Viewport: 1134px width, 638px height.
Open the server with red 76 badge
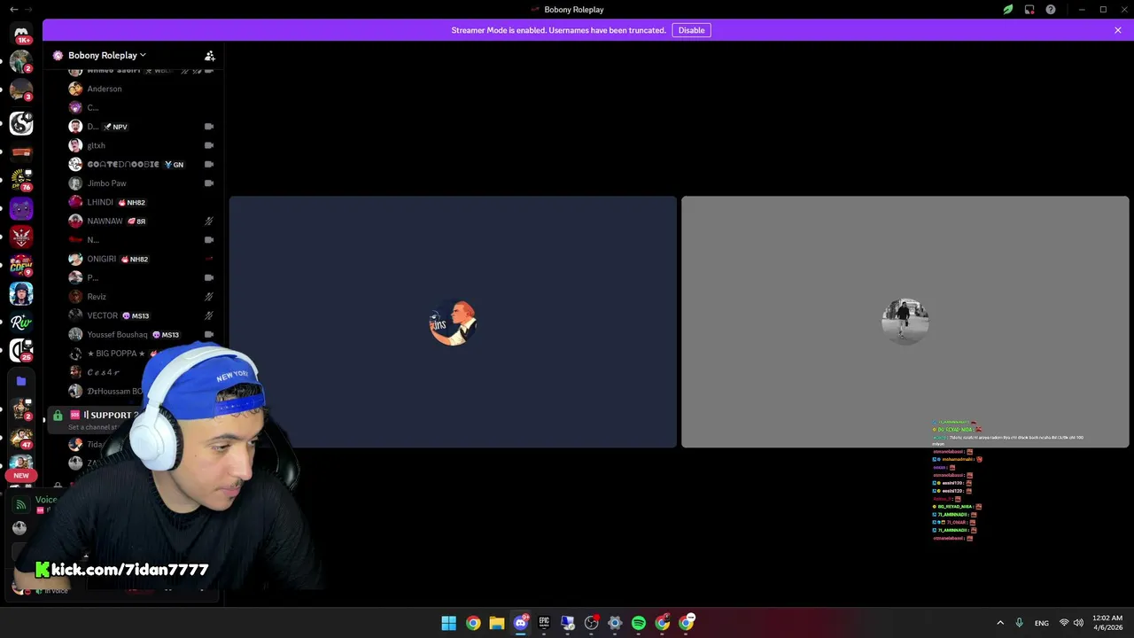pyautogui.click(x=21, y=180)
